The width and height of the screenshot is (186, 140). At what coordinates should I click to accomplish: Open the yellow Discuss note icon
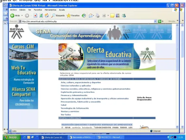point(112,15)
